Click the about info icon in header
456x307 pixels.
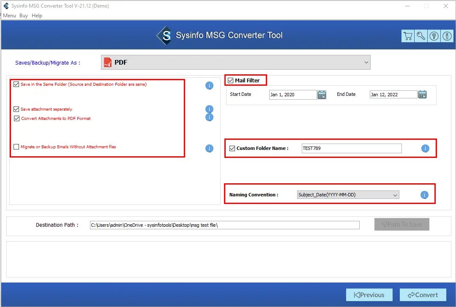447,36
